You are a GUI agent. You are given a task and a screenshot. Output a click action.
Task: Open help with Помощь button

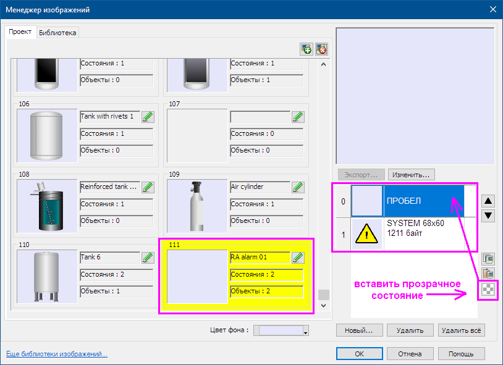[462, 354]
